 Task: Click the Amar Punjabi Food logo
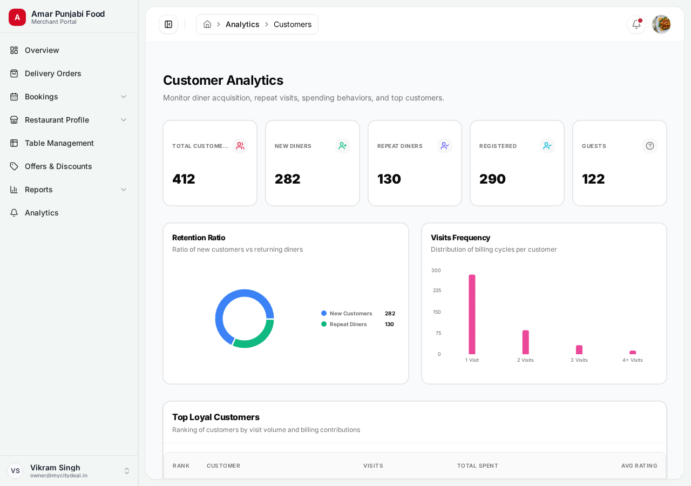[17, 17]
